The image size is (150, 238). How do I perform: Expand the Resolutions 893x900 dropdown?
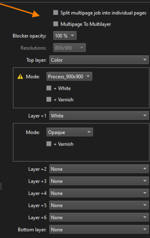70,48
